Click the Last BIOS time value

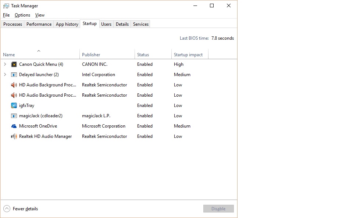[222, 38]
